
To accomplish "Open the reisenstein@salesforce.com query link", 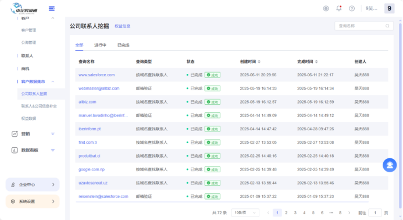I will click(104, 196).
